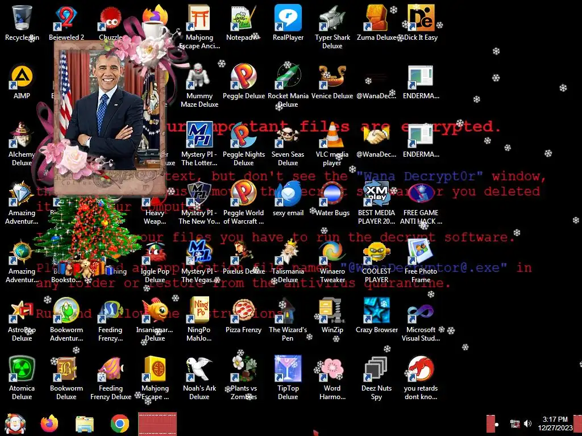Launch WinZip shortcut

332,316
